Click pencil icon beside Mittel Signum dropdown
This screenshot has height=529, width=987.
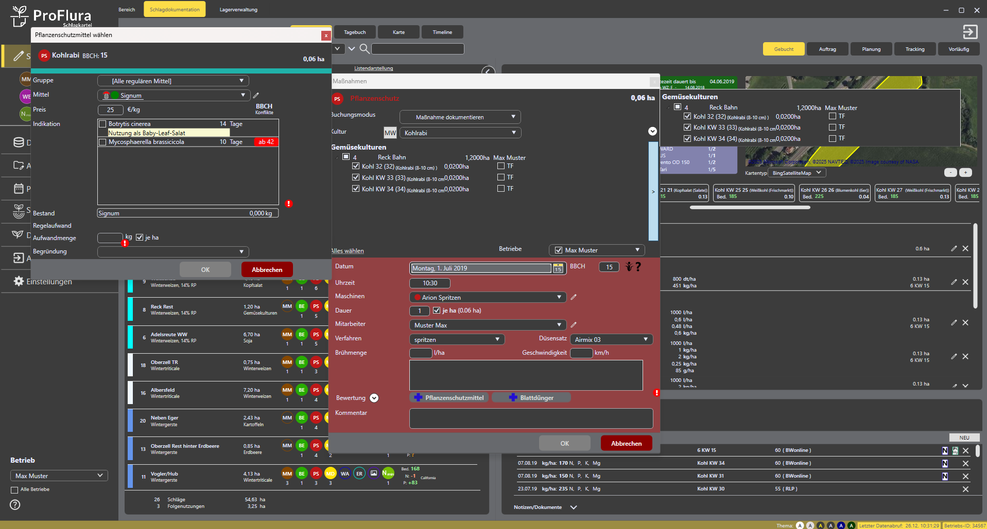pyautogui.click(x=256, y=95)
